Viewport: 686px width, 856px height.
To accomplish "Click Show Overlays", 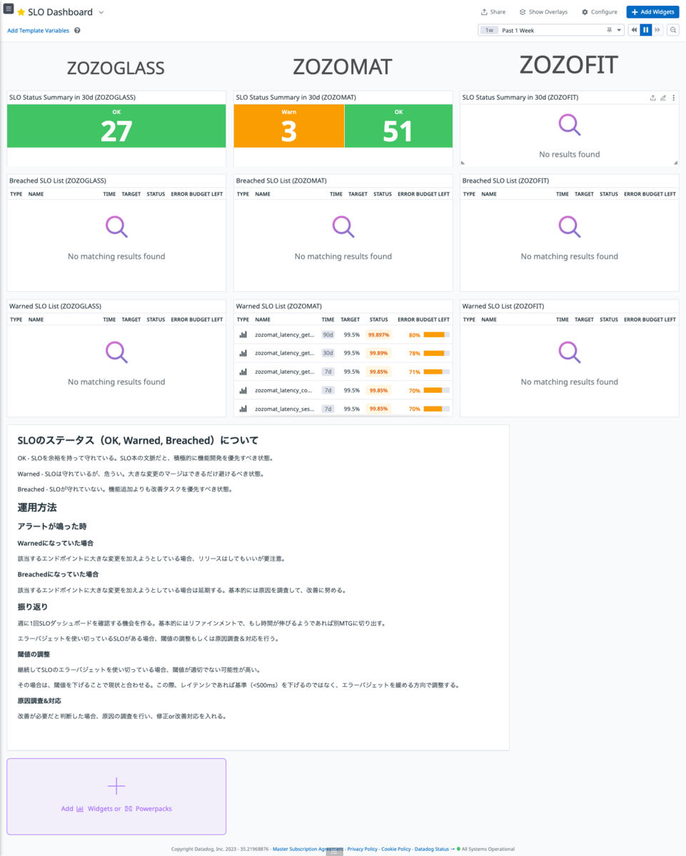I will [x=543, y=12].
